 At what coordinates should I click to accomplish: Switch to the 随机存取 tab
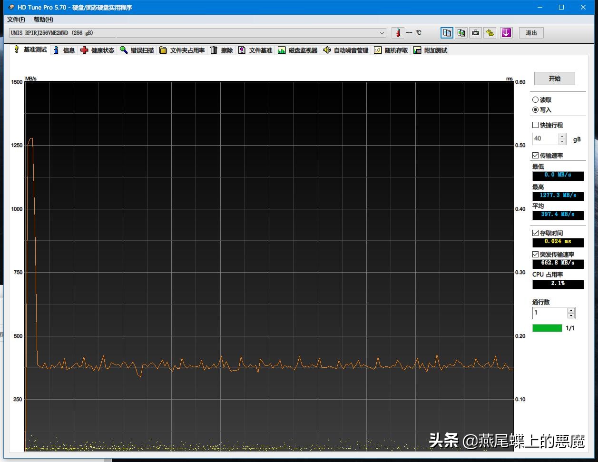[x=391, y=50]
